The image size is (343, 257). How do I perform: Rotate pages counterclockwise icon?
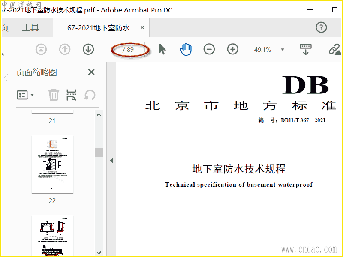pos(90,95)
